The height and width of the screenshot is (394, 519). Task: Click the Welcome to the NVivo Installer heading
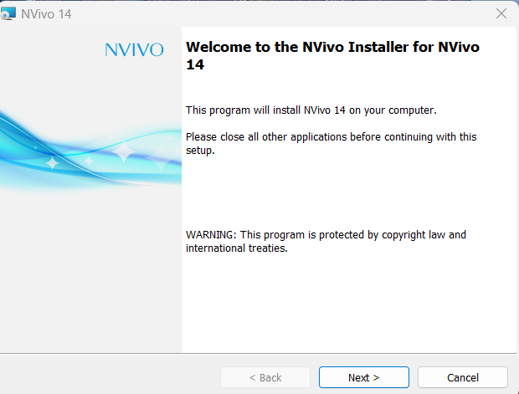pyautogui.click(x=332, y=47)
